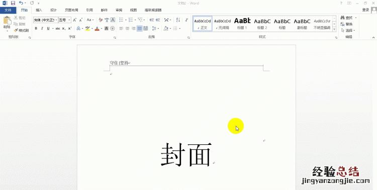The image size is (377, 190).
Task: Switch to the Design (设计) tab
Action: tap(53, 10)
